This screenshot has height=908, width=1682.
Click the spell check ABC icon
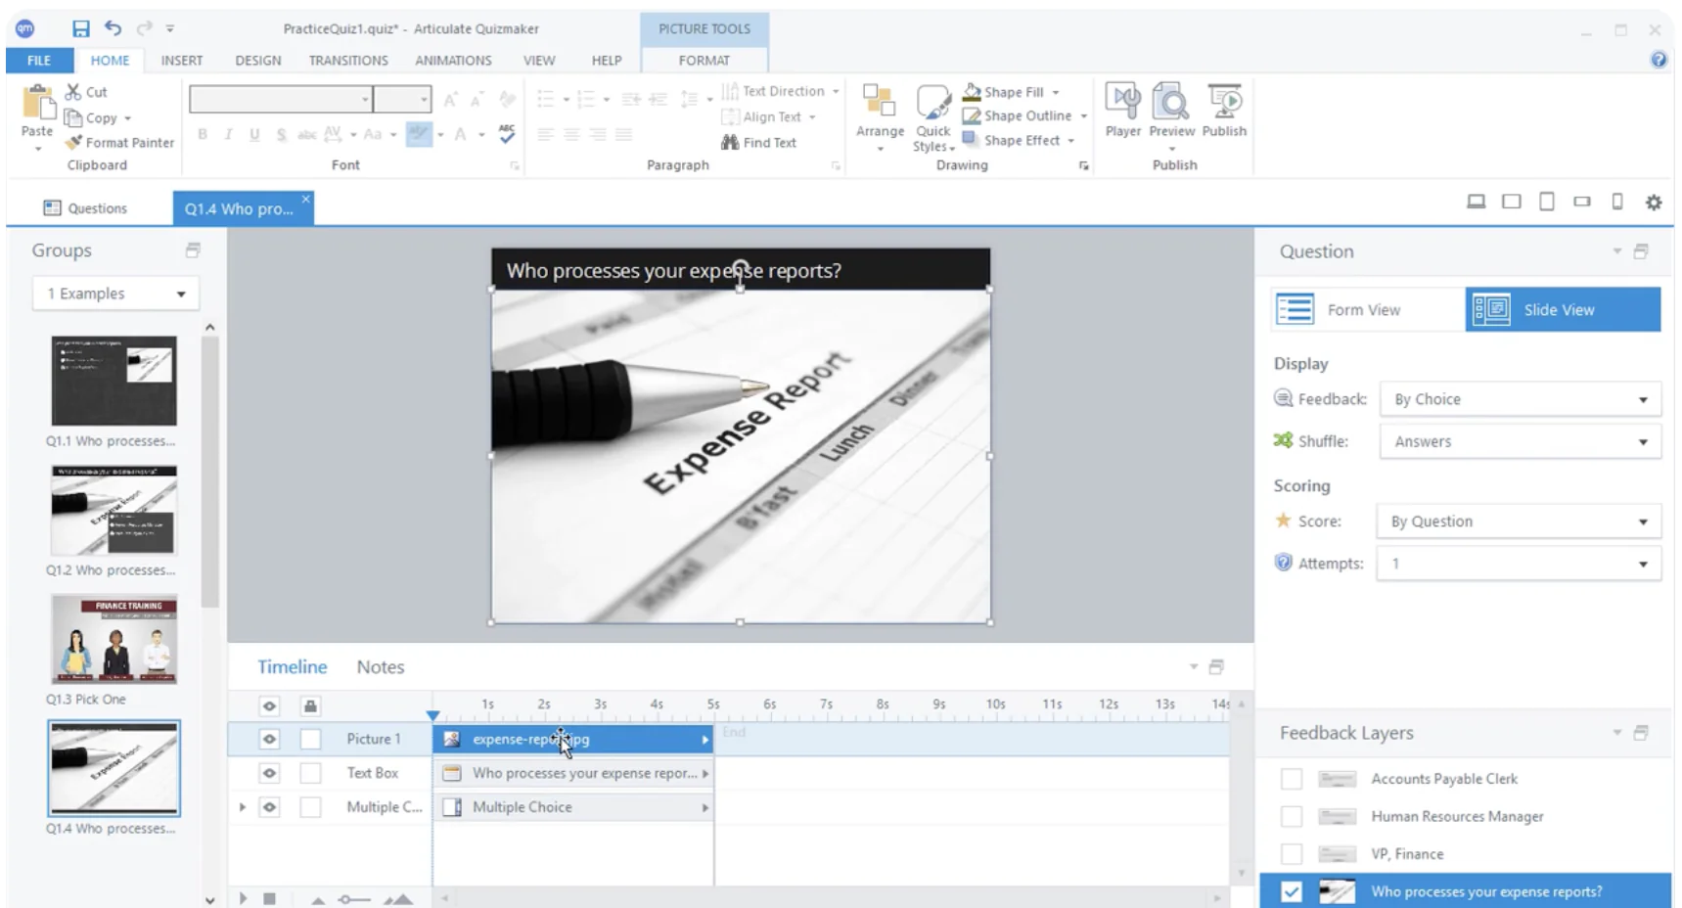point(506,133)
